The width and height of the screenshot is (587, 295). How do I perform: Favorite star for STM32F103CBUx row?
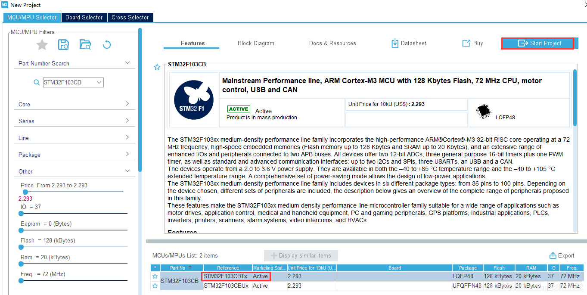[x=155, y=286]
